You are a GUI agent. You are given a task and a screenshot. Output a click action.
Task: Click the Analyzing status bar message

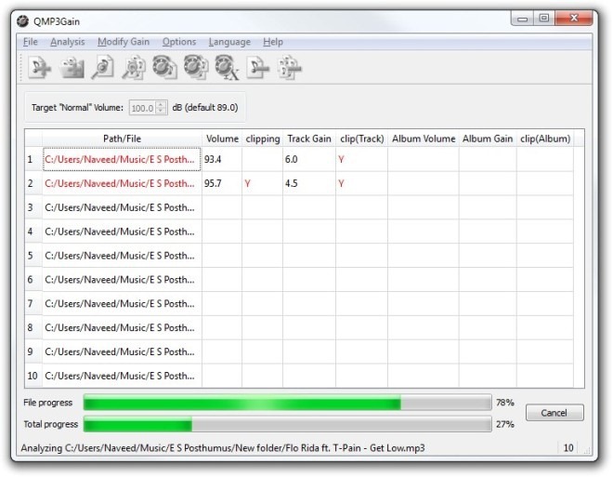tap(223, 448)
